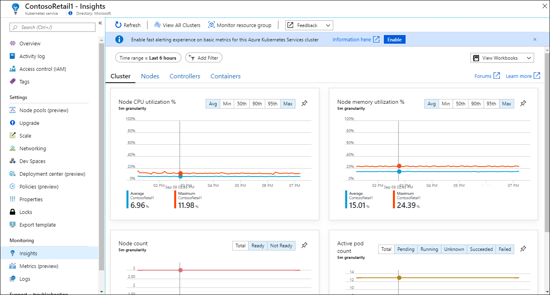Collapse the left sidebar with chevron

[x=100, y=23]
